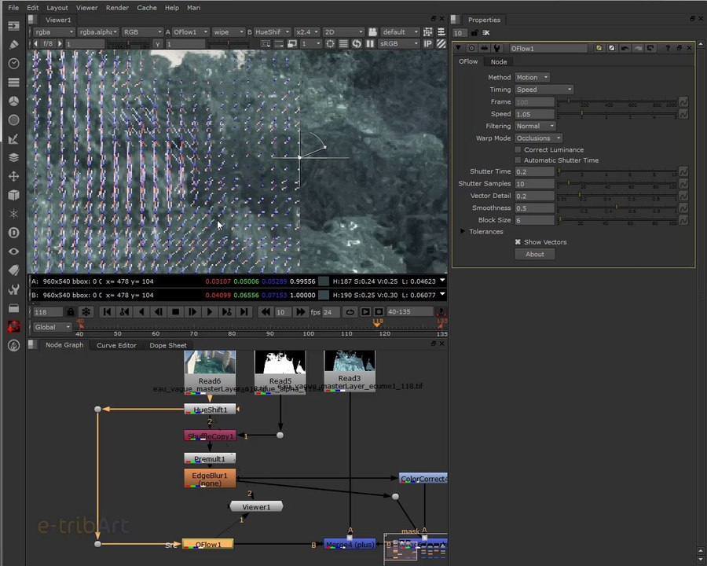This screenshot has height=566, width=707.
Task: Open the Filtering dropdown set to Normal
Action: point(535,127)
